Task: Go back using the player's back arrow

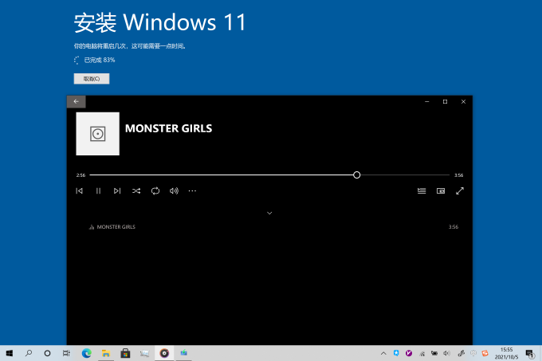Action: pos(76,101)
